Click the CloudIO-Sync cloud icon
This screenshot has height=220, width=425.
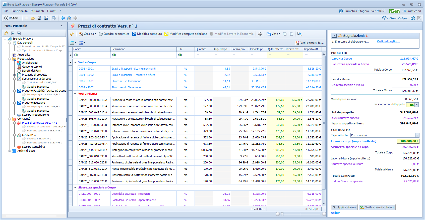click(385, 18)
